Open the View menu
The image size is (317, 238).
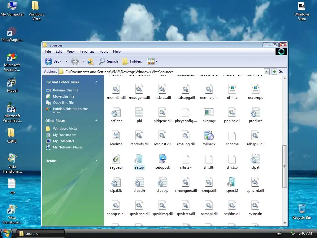[71, 51]
